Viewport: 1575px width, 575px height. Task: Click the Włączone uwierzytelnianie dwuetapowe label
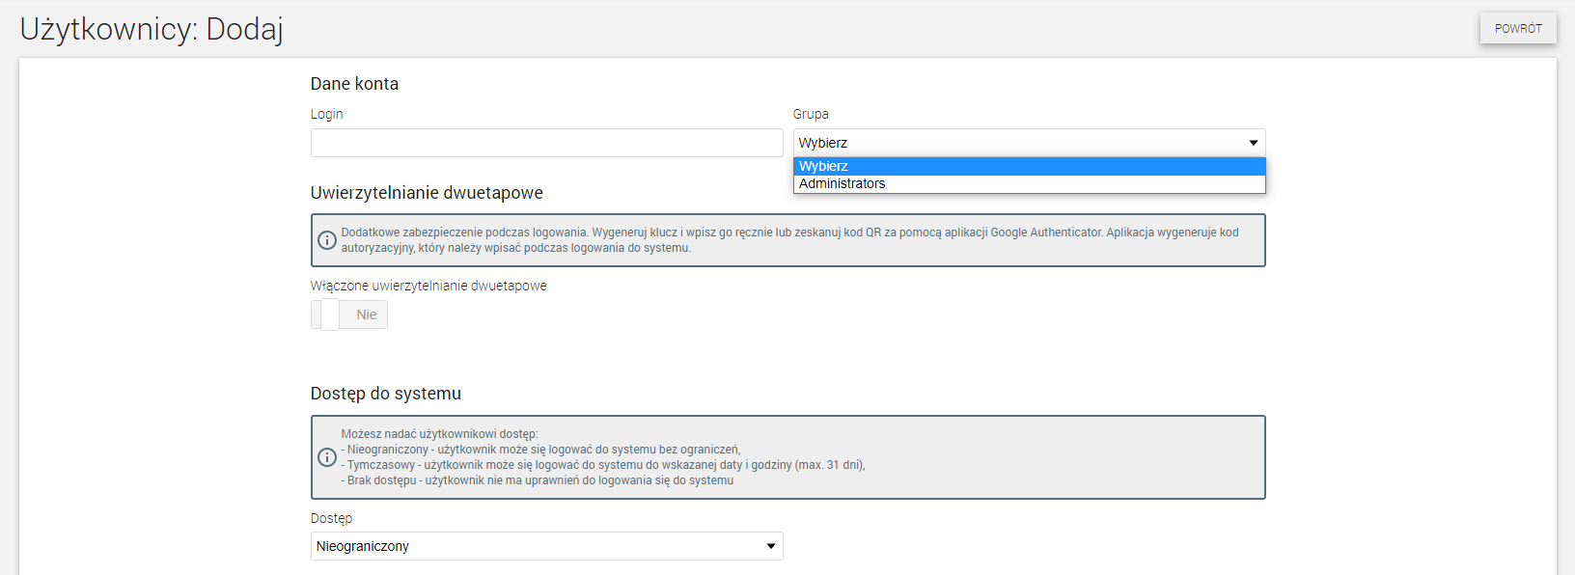[x=428, y=286]
